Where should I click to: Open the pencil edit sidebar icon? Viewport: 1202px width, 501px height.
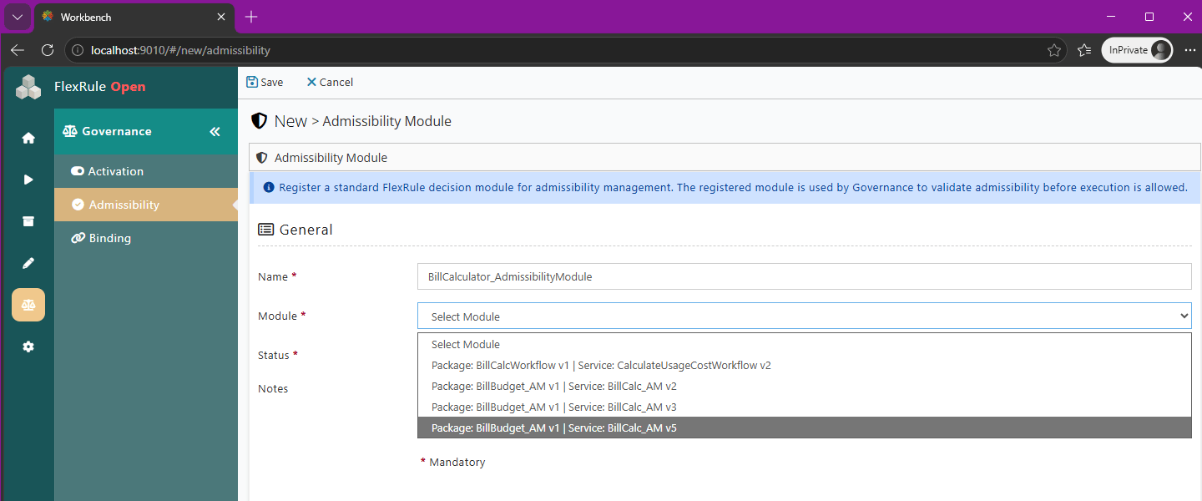(x=28, y=263)
